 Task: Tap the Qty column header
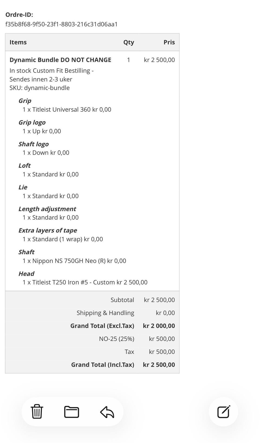point(129,42)
